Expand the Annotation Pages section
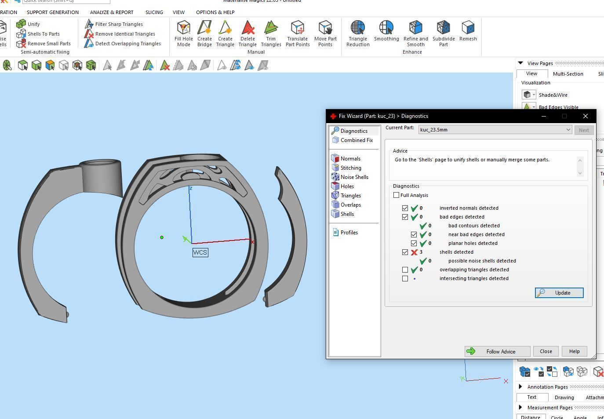Viewport: 604px width, 419px height. pyautogui.click(x=520, y=387)
